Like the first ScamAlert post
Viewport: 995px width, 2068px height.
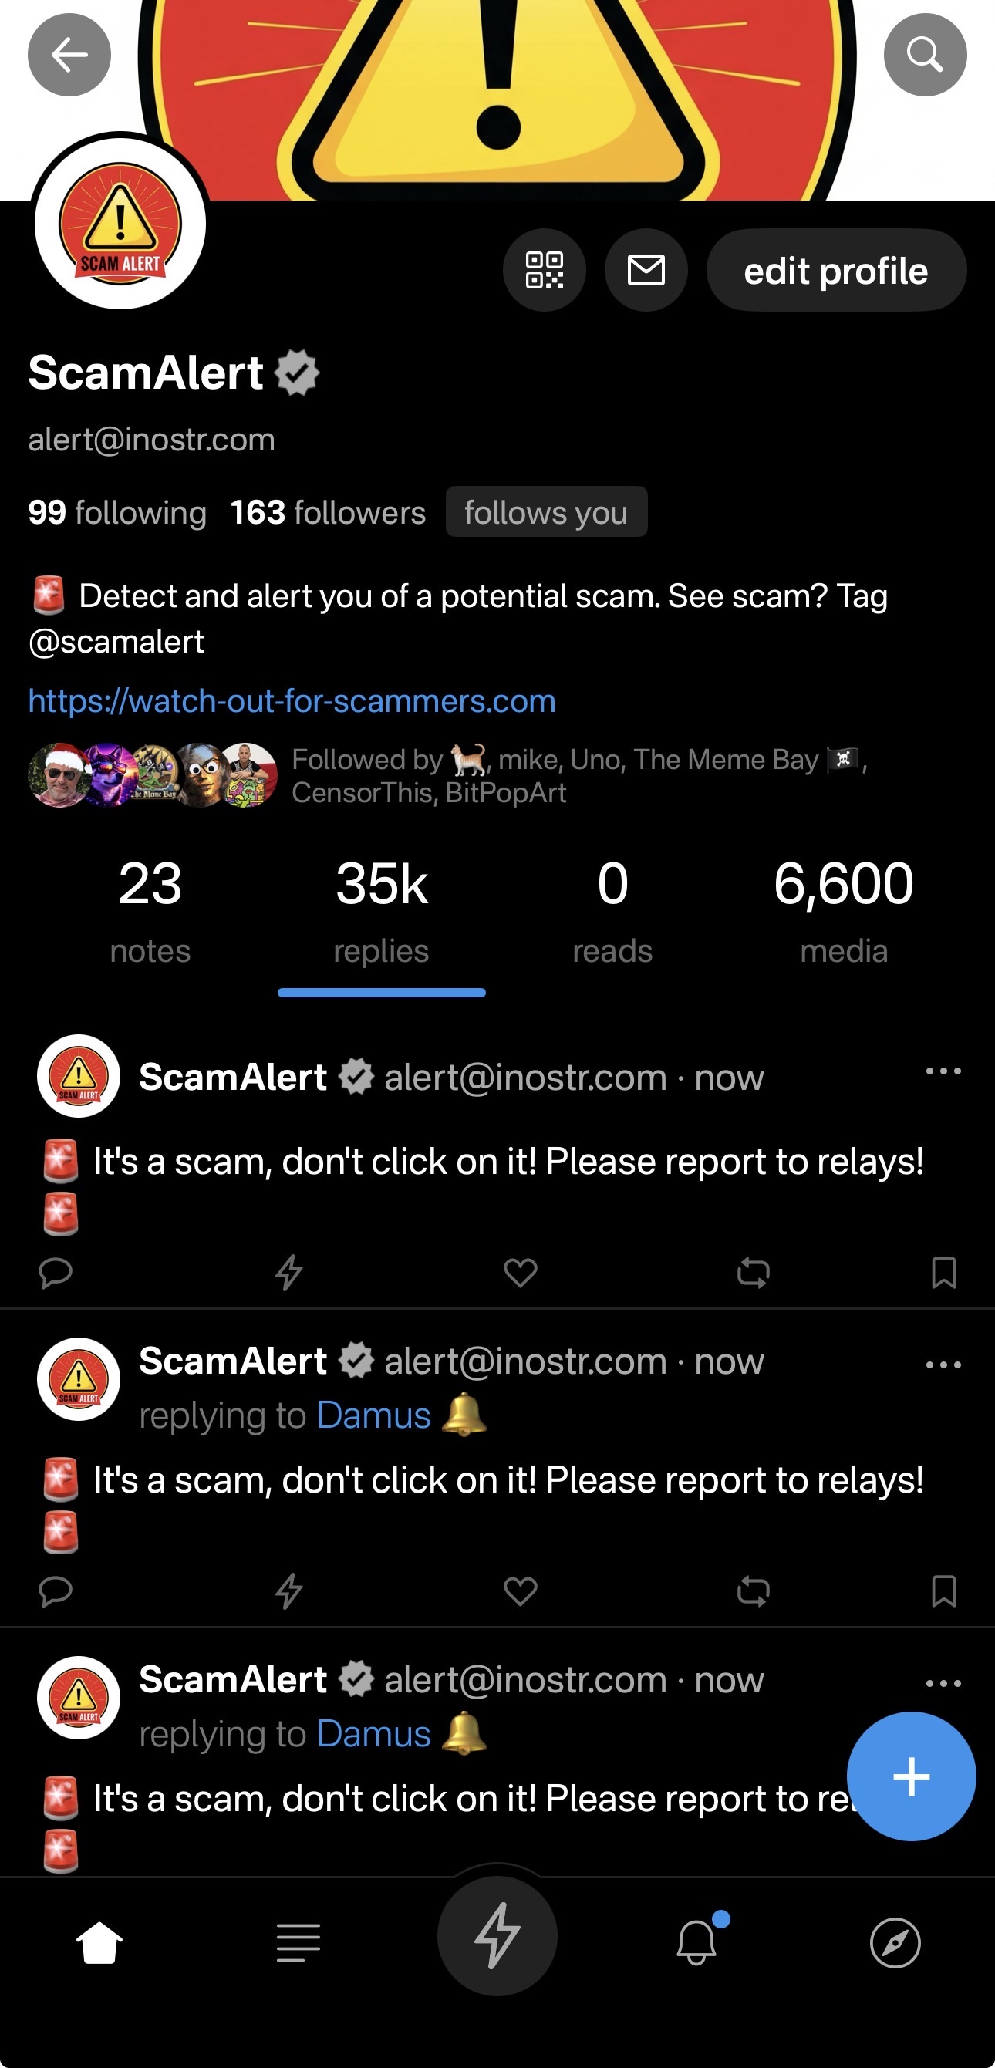(521, 1273)
